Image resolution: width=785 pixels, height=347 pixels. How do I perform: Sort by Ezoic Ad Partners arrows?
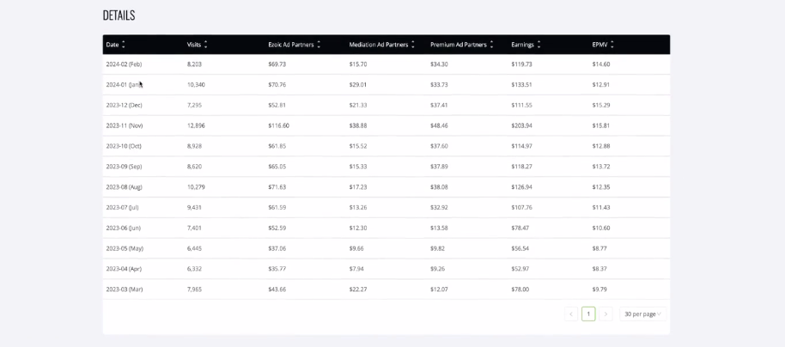pyautogui.click(x=319, y=45)
